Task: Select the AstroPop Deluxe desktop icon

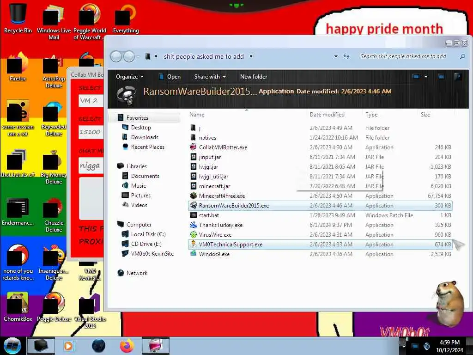Action: [x=54, y=71]
